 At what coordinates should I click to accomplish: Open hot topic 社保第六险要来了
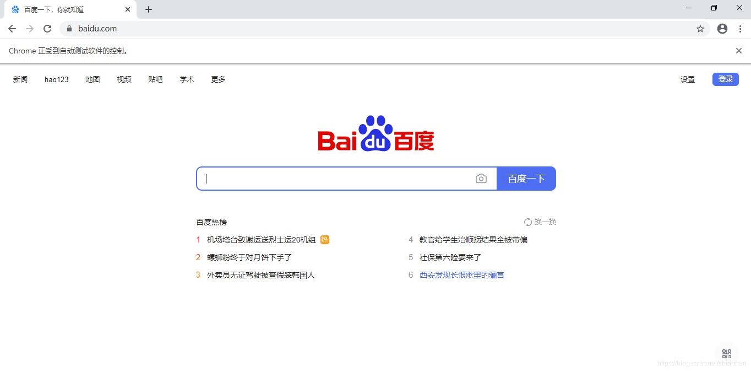tap(450, 257)
